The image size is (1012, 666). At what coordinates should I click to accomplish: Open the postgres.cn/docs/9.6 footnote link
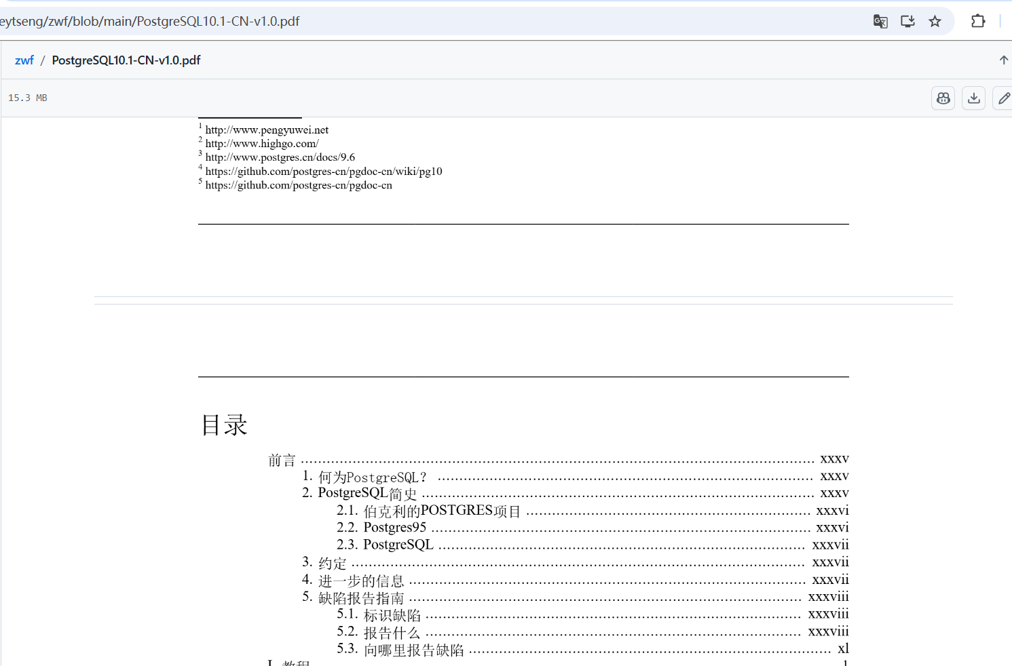click(x=280, y=157)
